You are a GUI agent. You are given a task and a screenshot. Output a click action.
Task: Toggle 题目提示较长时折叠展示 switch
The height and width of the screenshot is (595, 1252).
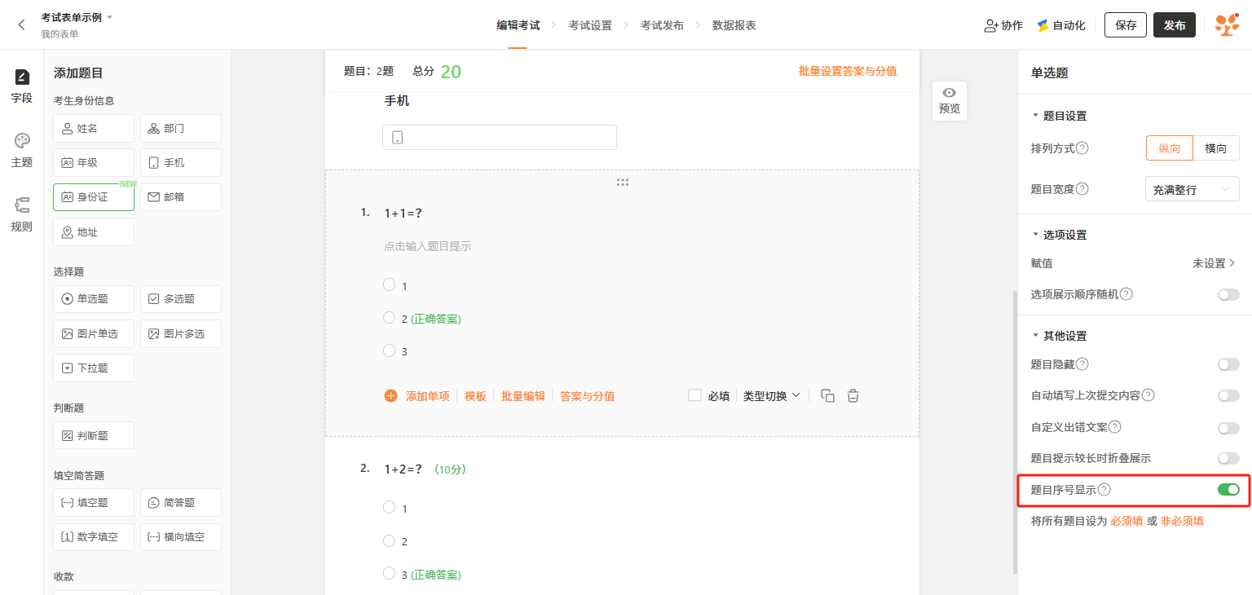click(x=1228, y=459)
